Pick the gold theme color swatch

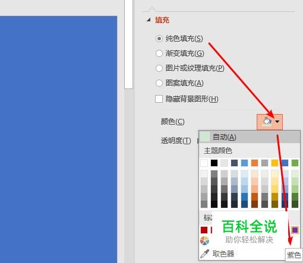274,163
